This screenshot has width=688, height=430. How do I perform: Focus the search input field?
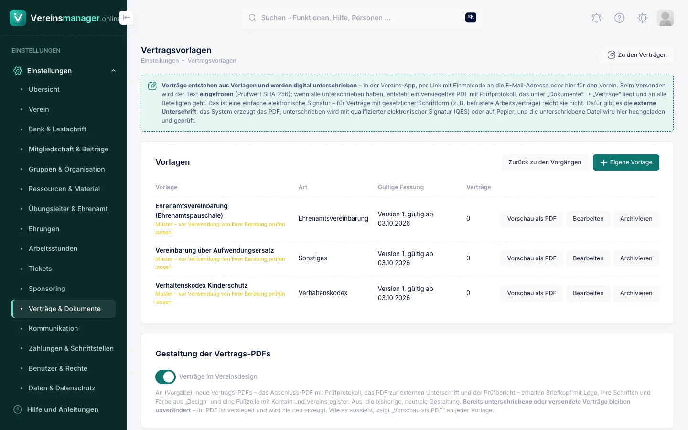click(361, 18)
